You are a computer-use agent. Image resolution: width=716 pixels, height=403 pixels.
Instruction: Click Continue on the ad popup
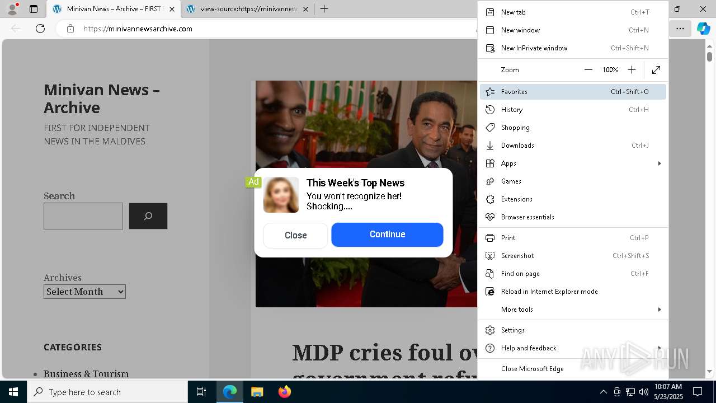387,235
